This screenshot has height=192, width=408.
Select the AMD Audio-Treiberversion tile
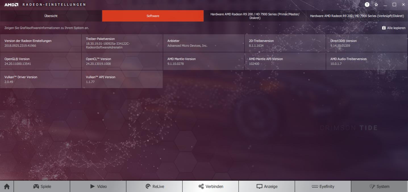[367, 61]
